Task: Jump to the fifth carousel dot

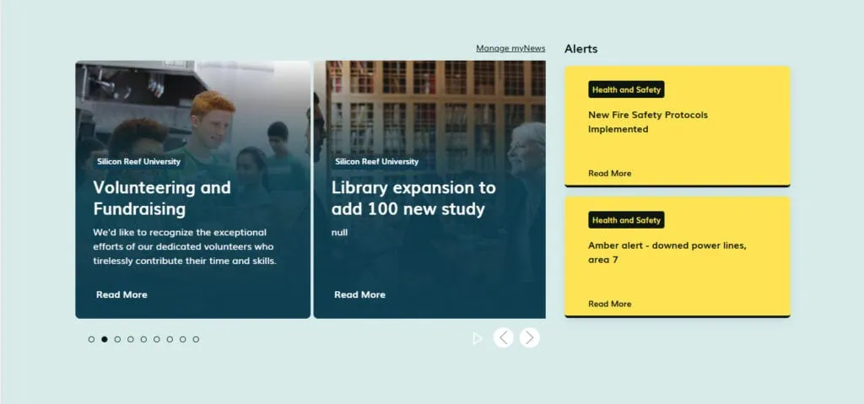Action: (x=143, y=339)
